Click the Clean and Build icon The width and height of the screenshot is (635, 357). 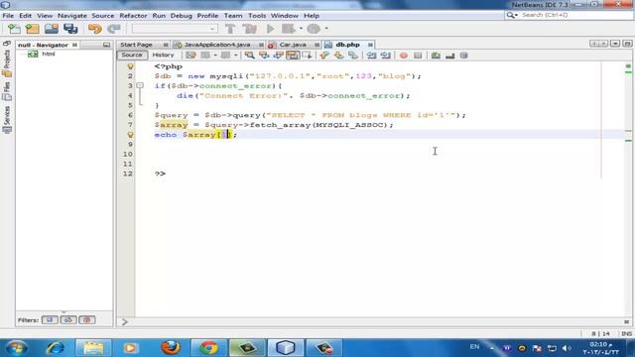[x=249, y=29]
